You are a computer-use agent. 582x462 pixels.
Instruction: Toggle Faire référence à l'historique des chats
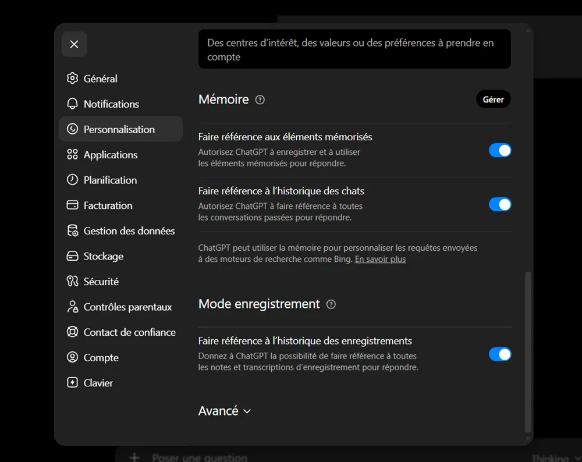pyautogui.click(x=499, y=204)
